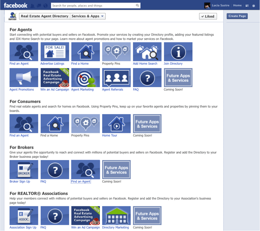Open the Association Sign Up ASSOC. icon

(x=24, y=216)
